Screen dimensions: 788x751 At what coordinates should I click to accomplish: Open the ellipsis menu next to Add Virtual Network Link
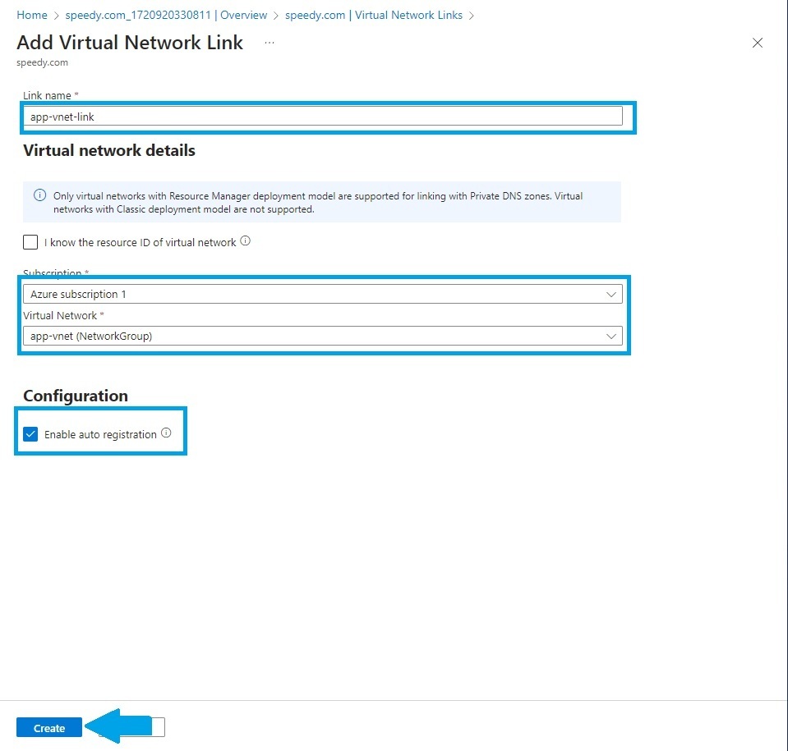269,41
